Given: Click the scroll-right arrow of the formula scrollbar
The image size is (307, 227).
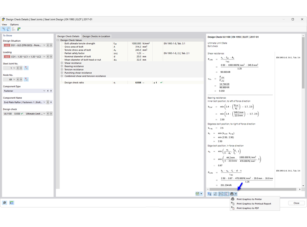Looking at the screenshot, I should (300, 189).
